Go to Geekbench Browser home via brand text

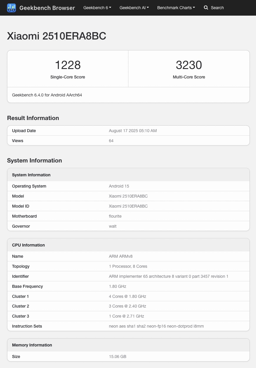point(47,8)
